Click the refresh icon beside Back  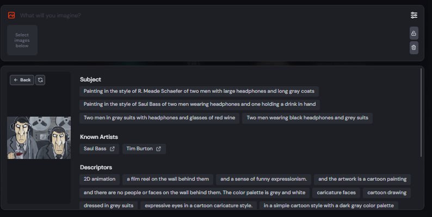tap(40, 80)
